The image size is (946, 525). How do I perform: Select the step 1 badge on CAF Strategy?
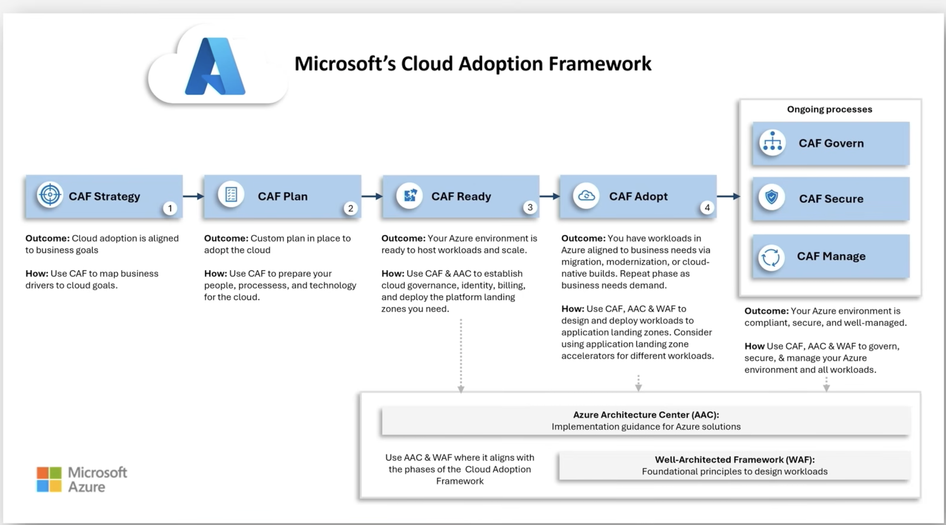[x=170, y=208]
